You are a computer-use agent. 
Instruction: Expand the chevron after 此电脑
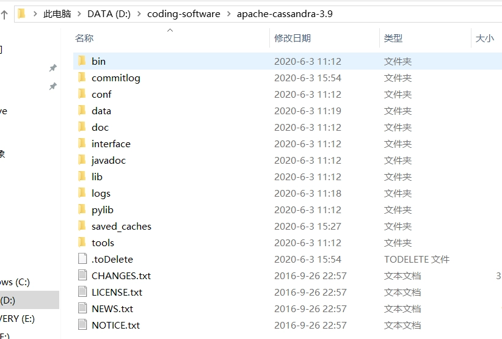click(79, 14)
